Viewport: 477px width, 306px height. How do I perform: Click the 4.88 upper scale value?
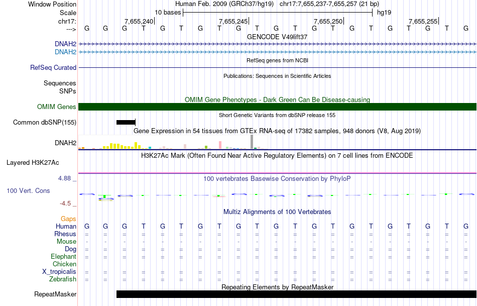click(64, 178)
